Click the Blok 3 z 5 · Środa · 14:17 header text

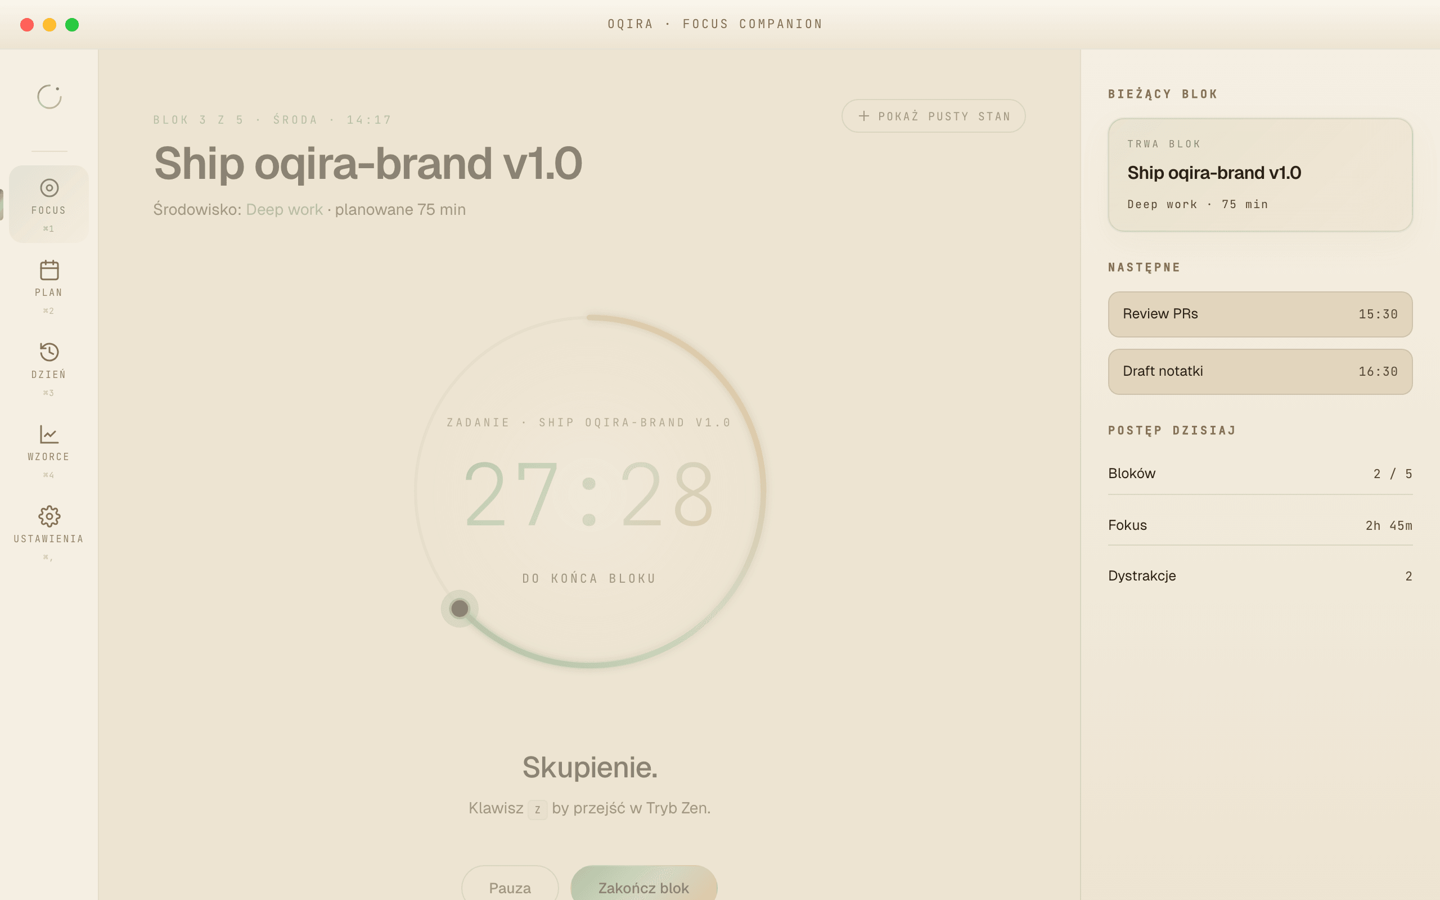[272, 120]
